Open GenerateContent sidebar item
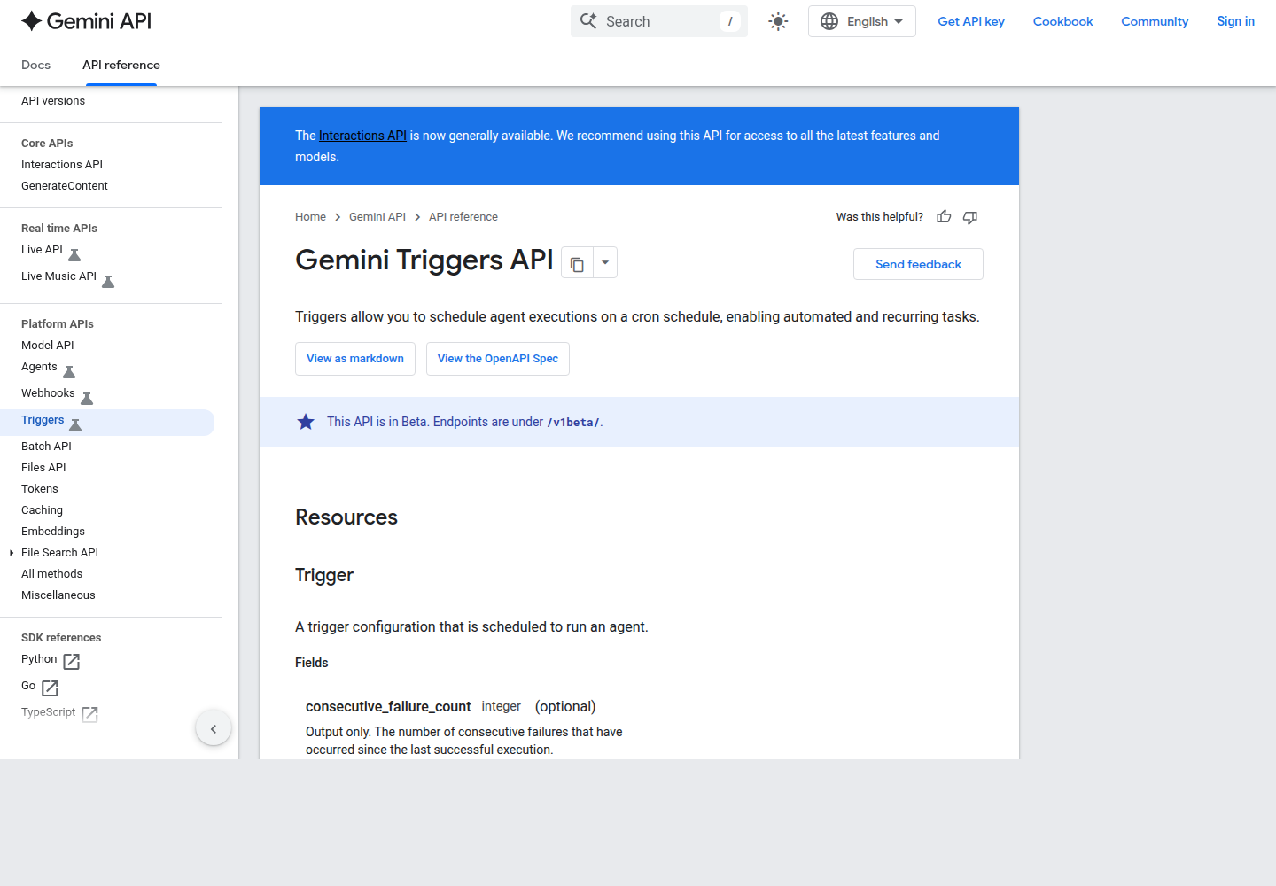Image resolution: width=1276 pixels, height=886 pixels. pos(65,186)
